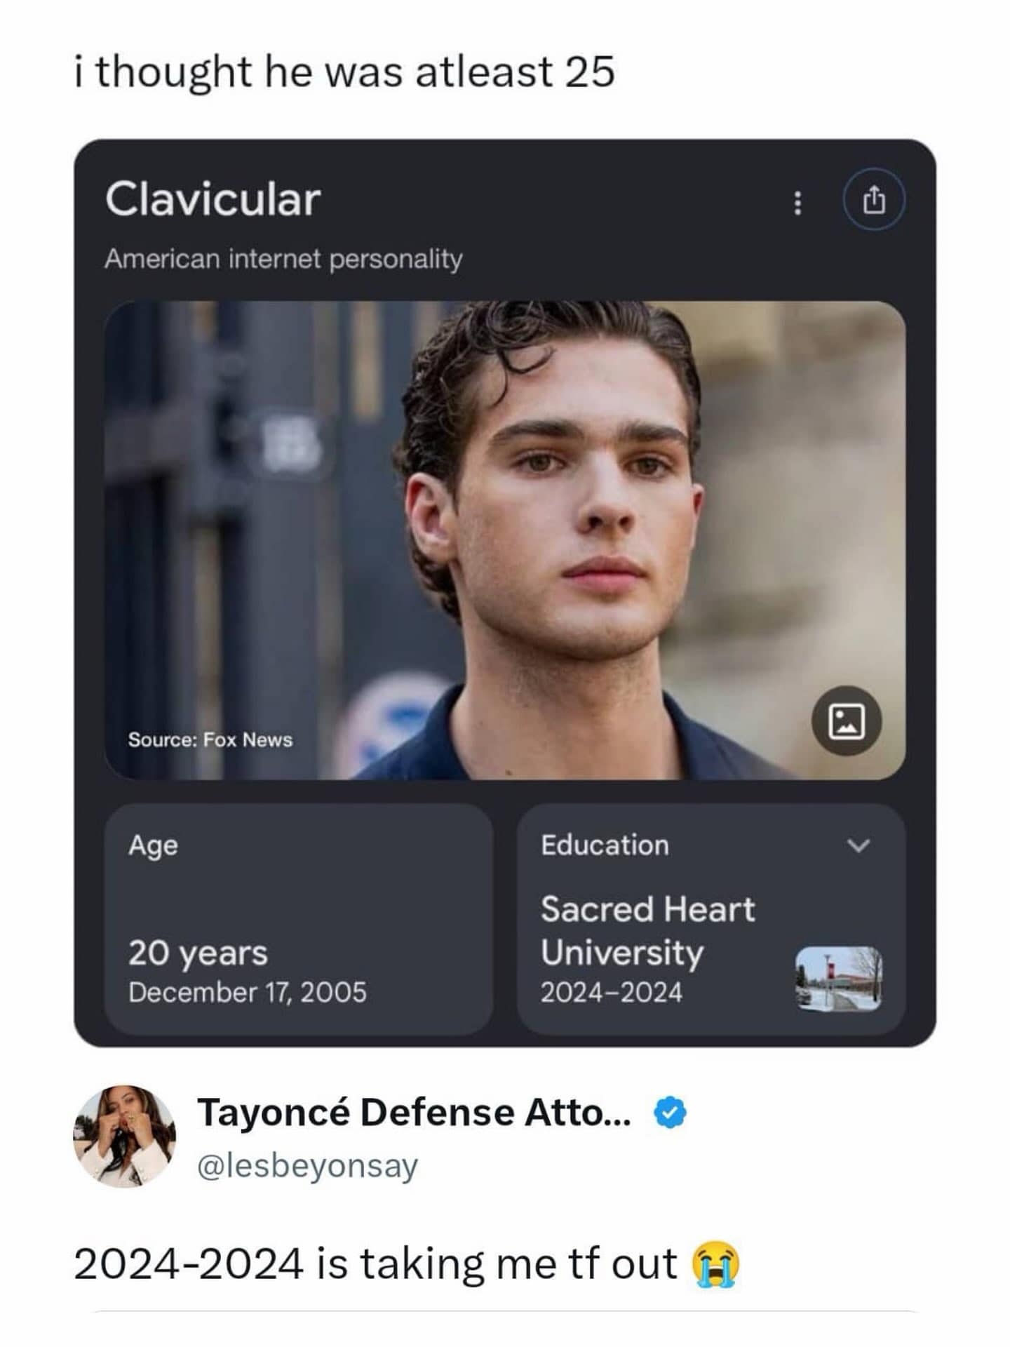Open the three-dot more options menu

[797, 201]
